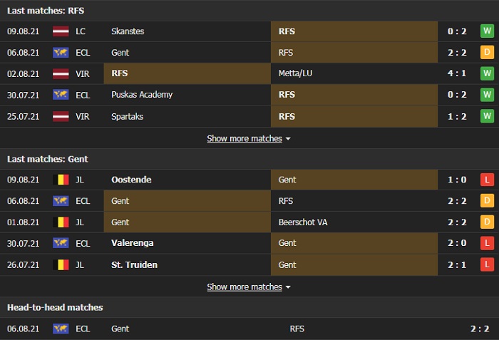This screenshot has height=340, width=499.
Task: Click the arrow next to Gent's Show more matches
Action: 288,287
